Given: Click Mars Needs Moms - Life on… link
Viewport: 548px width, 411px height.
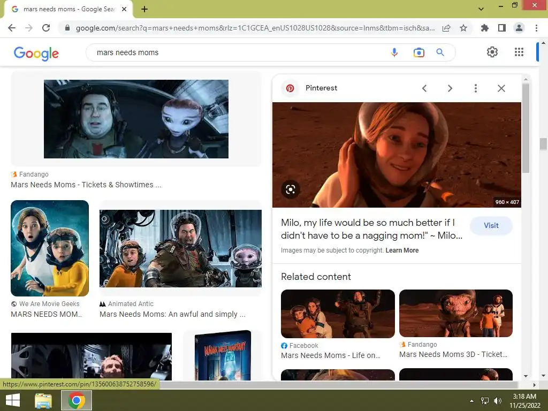Looking at the screenshot, I should pyautogui.click(x=331, y=355).
